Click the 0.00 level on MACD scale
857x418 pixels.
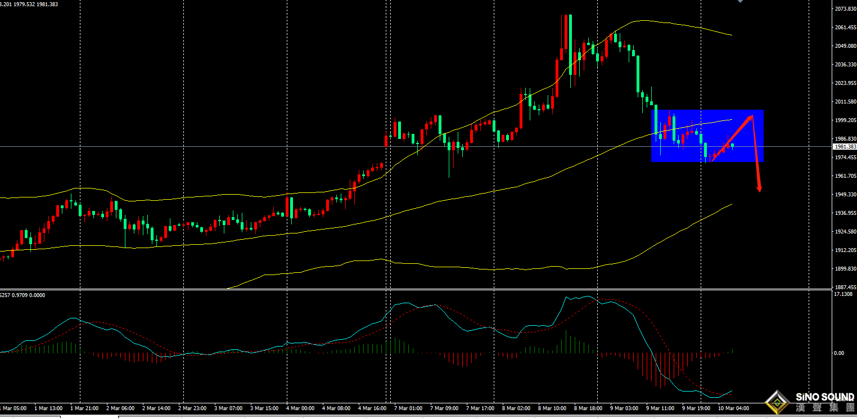coord(840,353)
